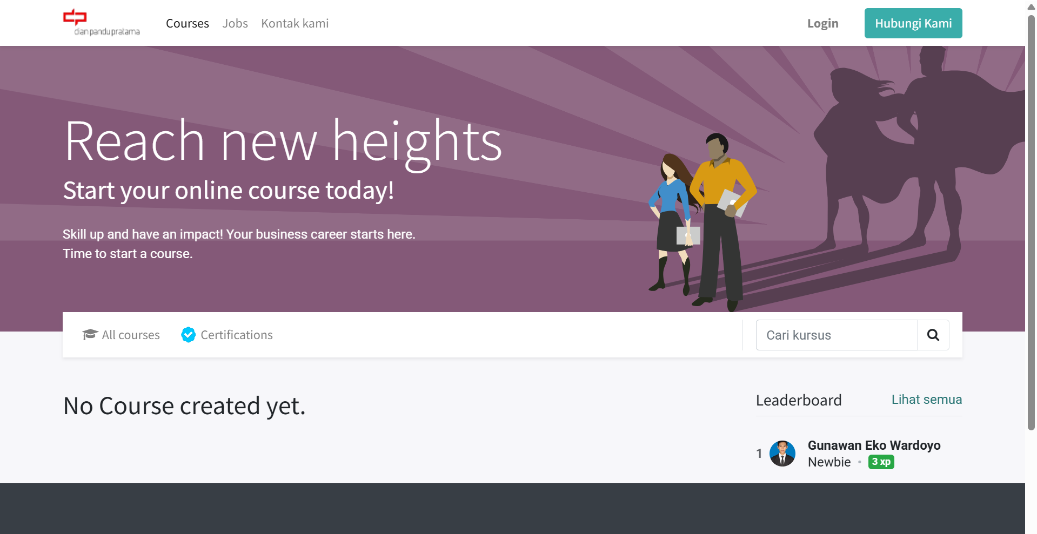The height and width of the screenshot is (534, 1037).
Task: Click the Gunawan Eko Wardoyo name
Action: 874,445
